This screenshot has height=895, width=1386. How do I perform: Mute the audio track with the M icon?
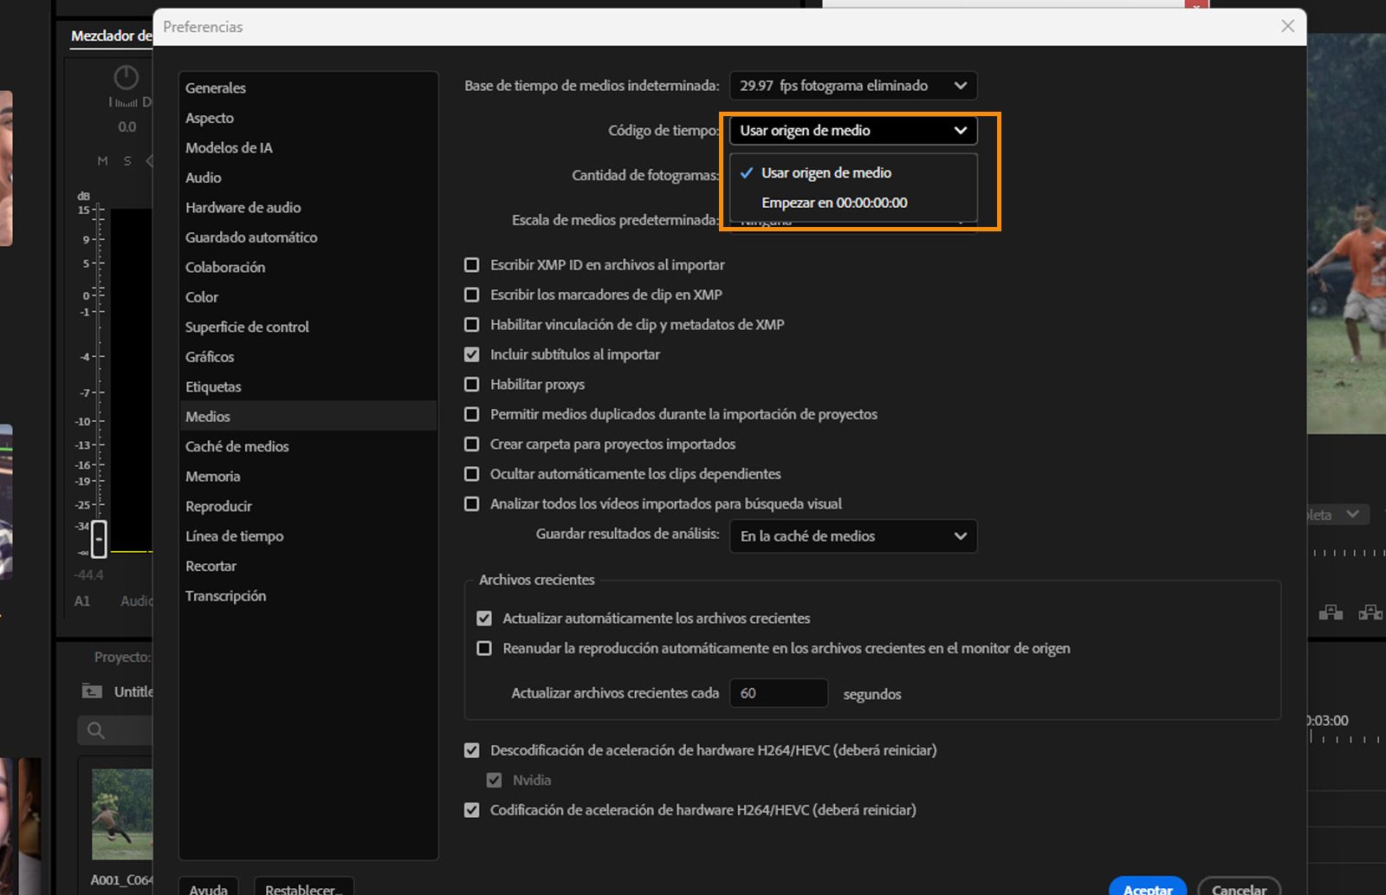coord(101,160)
